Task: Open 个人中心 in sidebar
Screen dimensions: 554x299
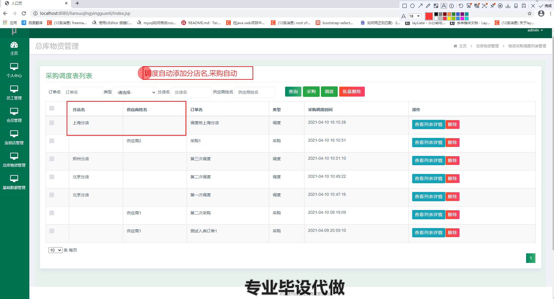Action: 14,71
